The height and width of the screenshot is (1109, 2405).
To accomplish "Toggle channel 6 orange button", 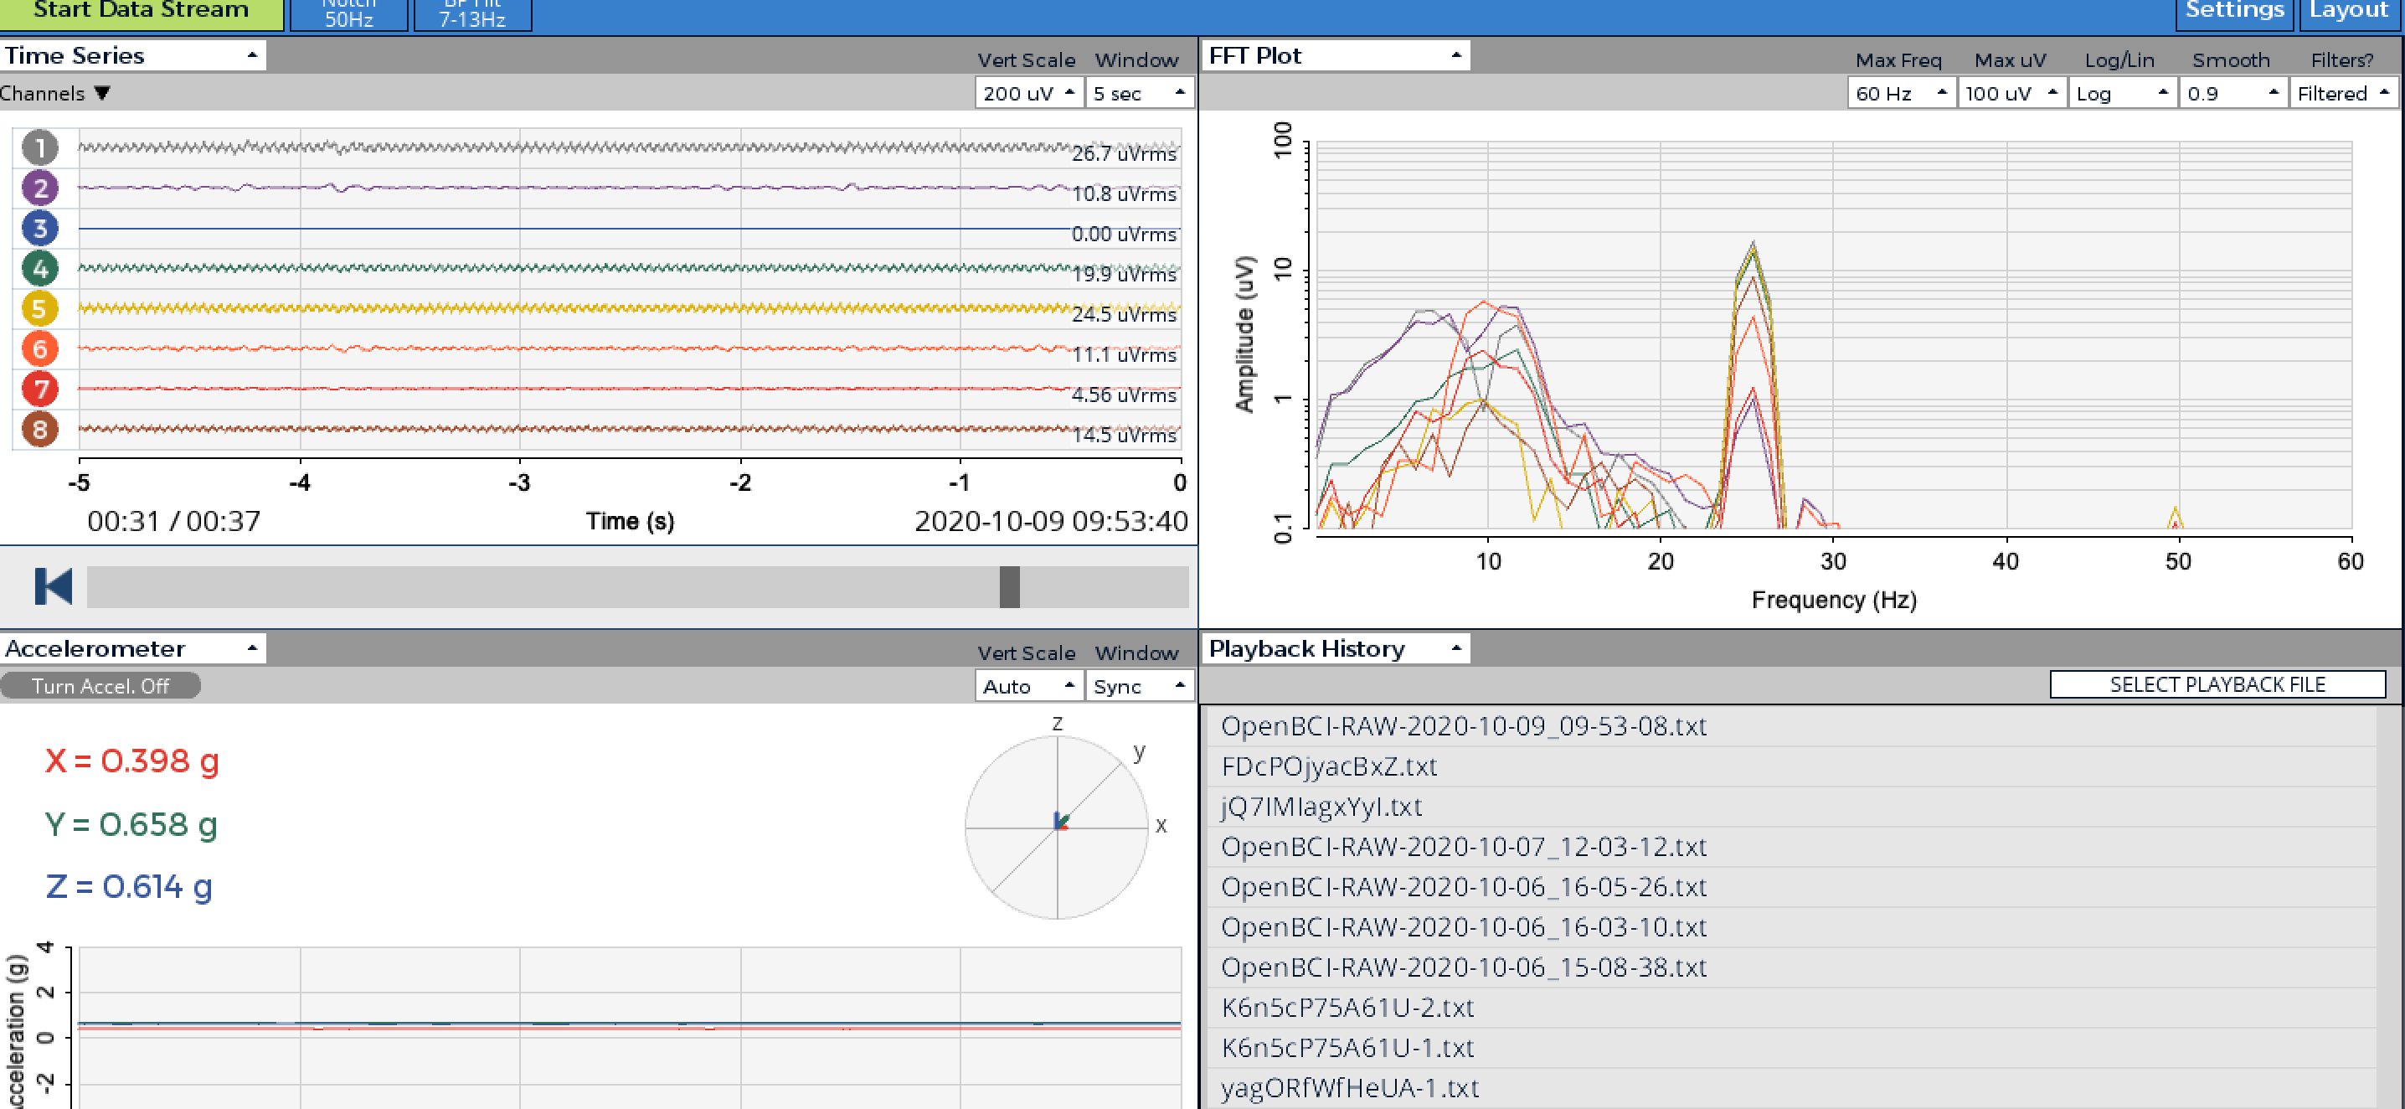I will coord(40,349).
